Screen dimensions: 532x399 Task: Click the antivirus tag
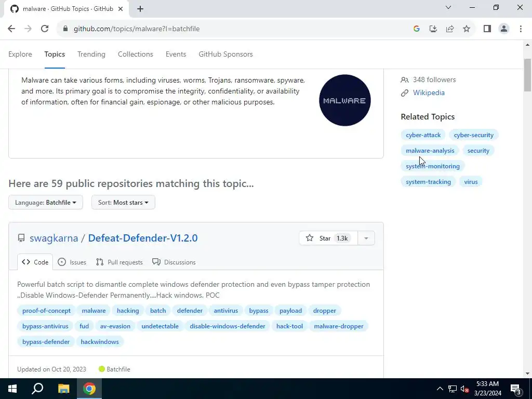pyautogui.click(x=226, y=311)
